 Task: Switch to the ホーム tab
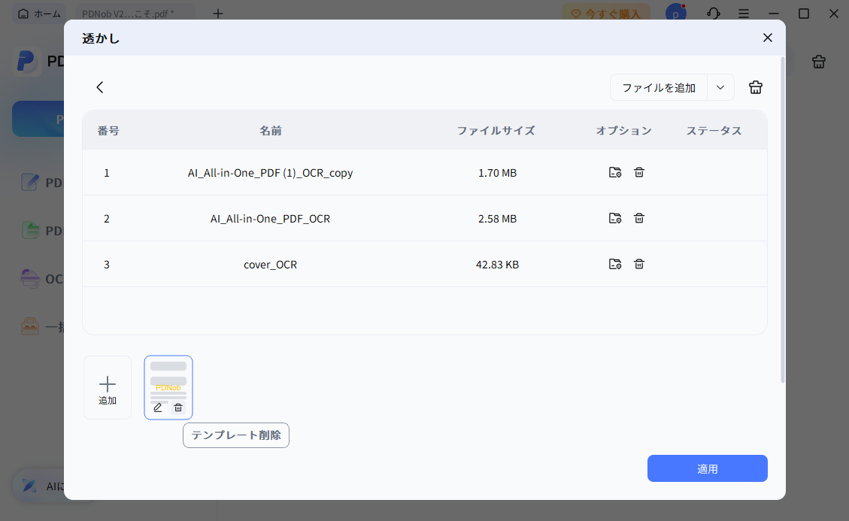[x=38, y=13]
